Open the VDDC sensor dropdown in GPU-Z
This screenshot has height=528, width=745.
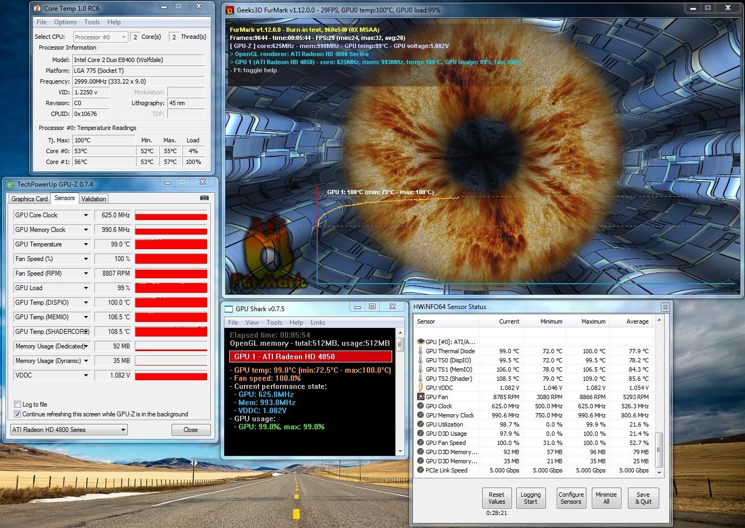[85, 375]
